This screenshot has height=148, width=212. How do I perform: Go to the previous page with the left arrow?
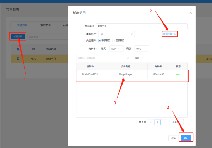click(151, 122)
